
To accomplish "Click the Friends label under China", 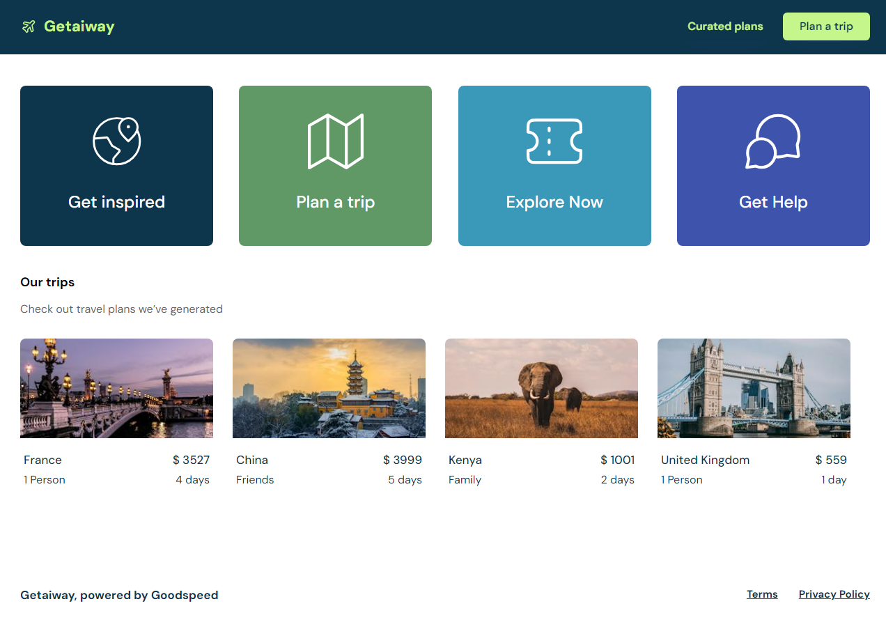I will (x=255, y=480).
